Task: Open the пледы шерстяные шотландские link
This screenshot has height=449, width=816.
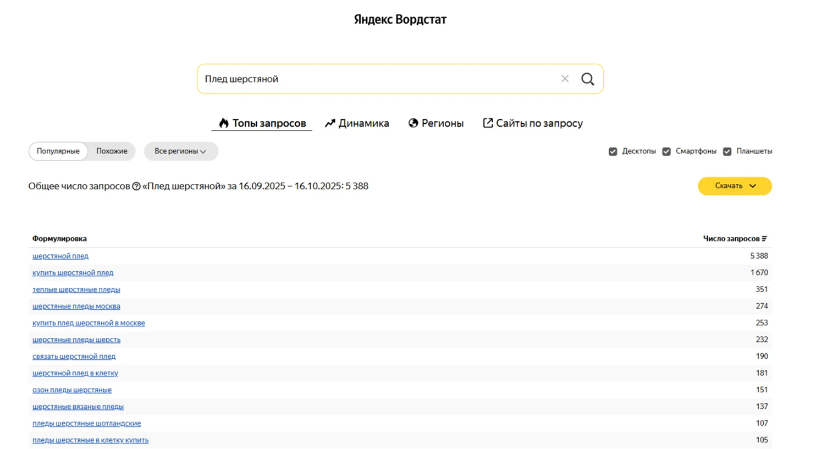Action: pos(87,424)
